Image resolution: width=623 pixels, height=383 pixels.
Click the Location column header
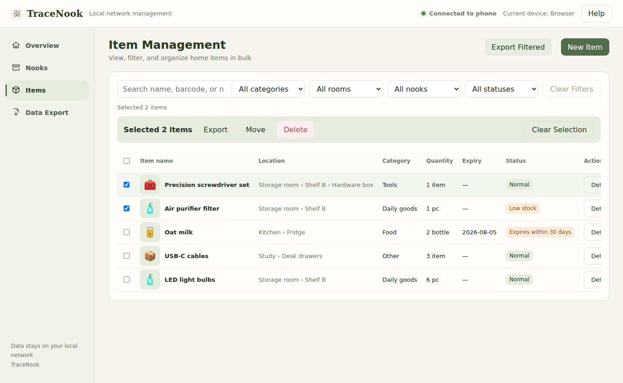pyautogui.click(x=271, y=161)
